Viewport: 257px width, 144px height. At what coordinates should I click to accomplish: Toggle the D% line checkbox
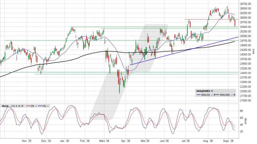pos(36,106)
